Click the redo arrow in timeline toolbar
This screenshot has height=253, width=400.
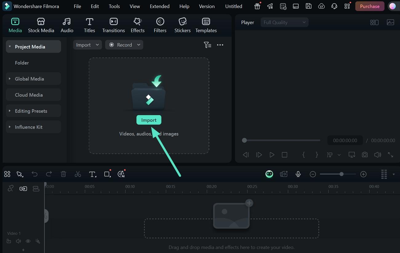[x=49, y=174]
